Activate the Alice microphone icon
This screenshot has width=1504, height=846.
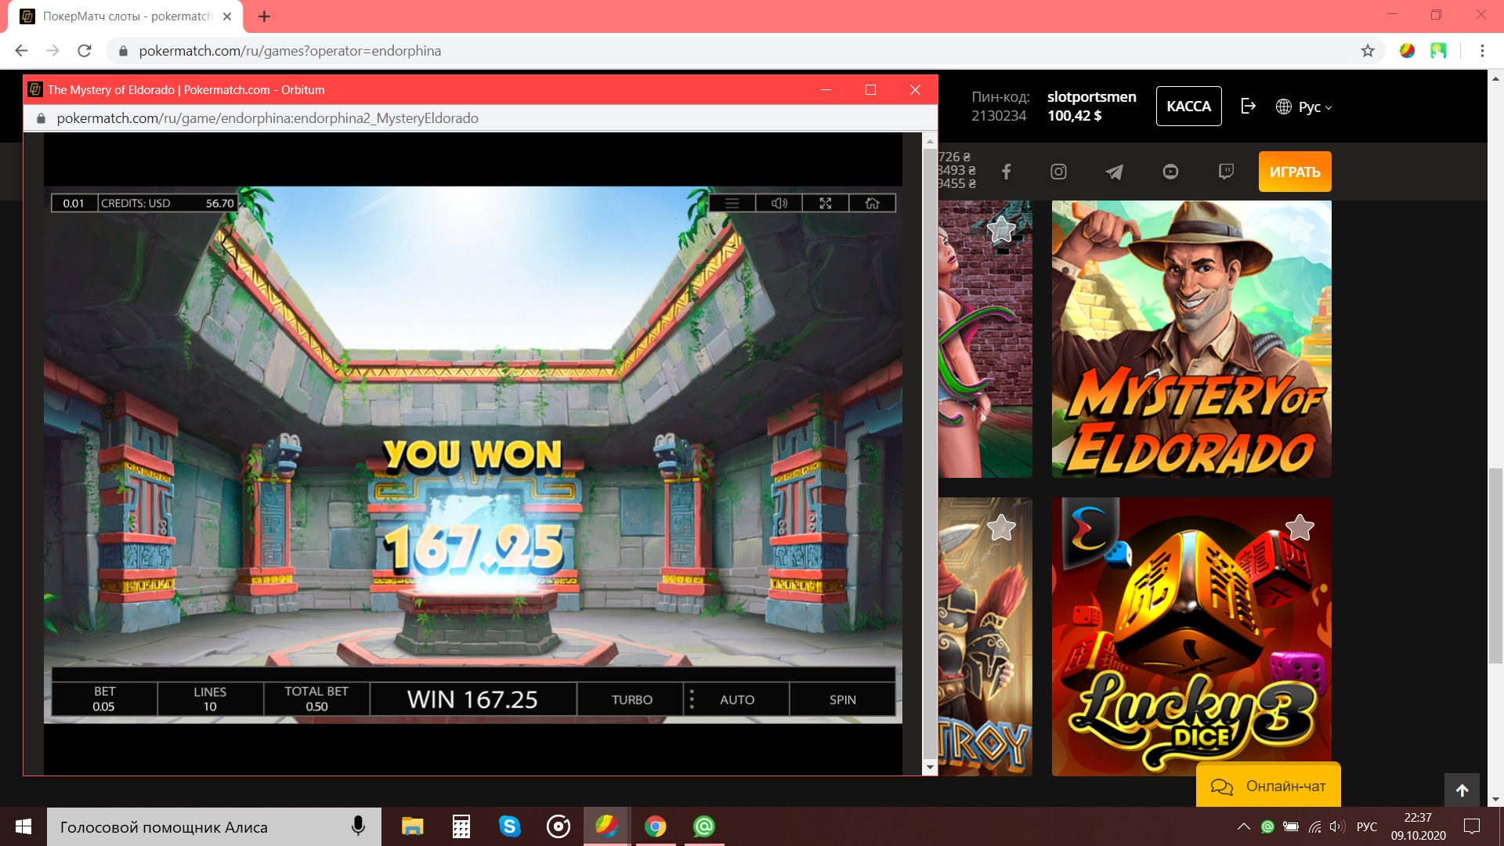click(x=358, y=826)
